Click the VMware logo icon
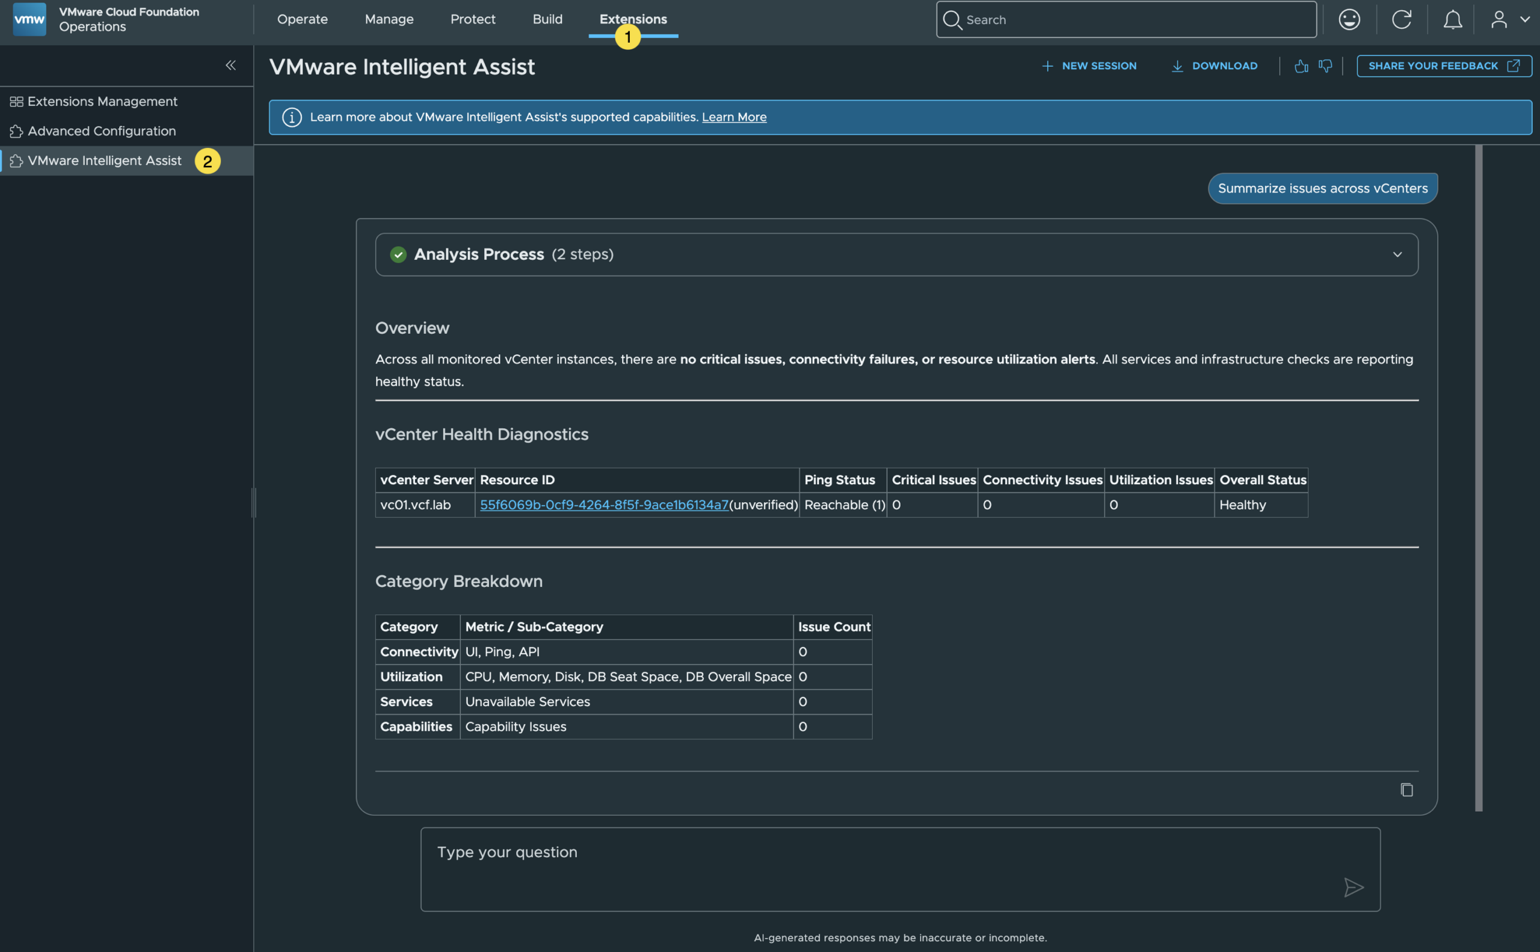 pyautogui.click(x=29, y=19)
